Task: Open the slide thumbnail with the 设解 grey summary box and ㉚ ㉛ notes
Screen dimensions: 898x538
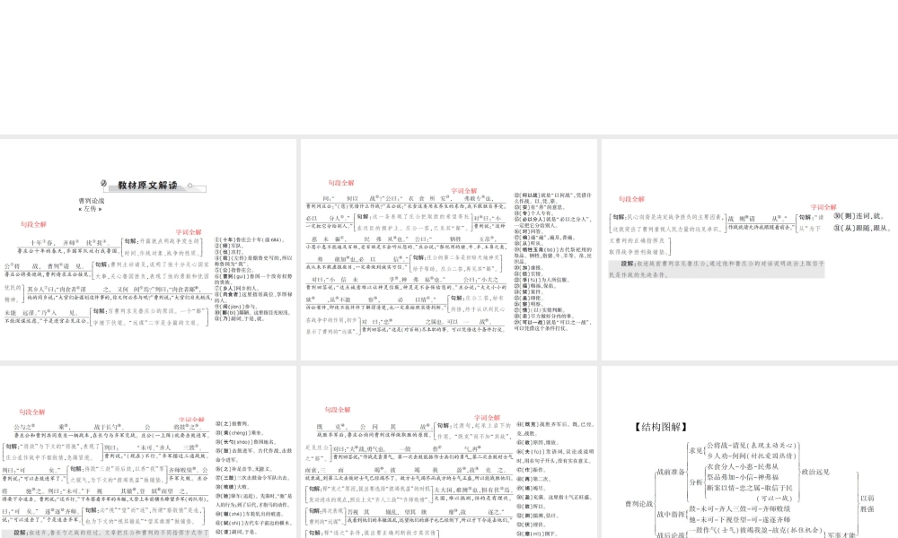Action: pos(750,249)
